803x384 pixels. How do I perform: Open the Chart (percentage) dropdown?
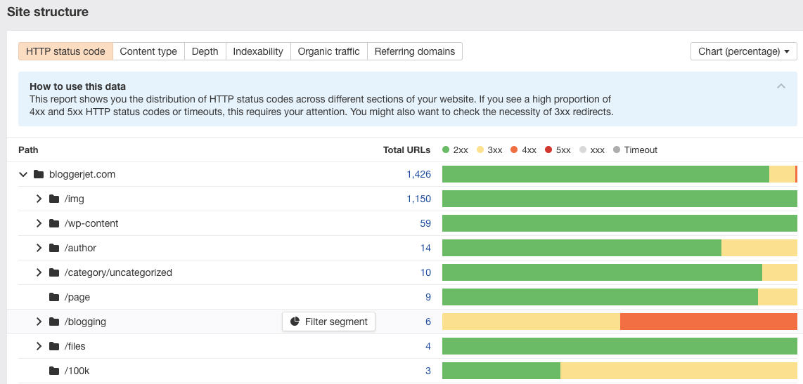[743, 51]
